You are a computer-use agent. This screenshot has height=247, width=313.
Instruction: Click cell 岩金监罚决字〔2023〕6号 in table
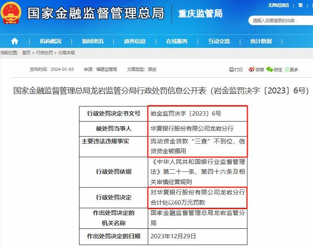tap(198, 114)
